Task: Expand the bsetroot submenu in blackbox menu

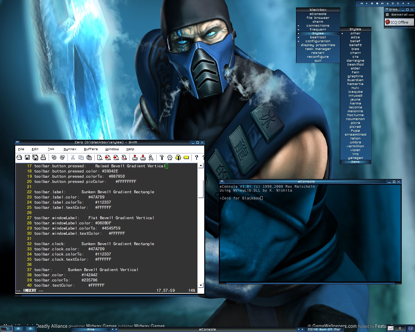Action: pyautogui.click(x=318, y=37)
